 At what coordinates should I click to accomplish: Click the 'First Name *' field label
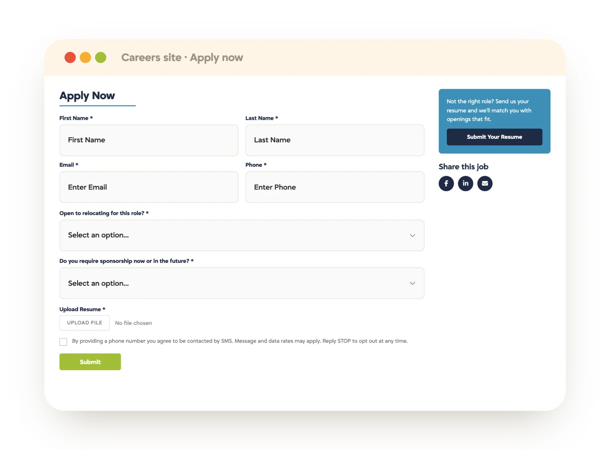pyautogui.click(x=76, y=118)
